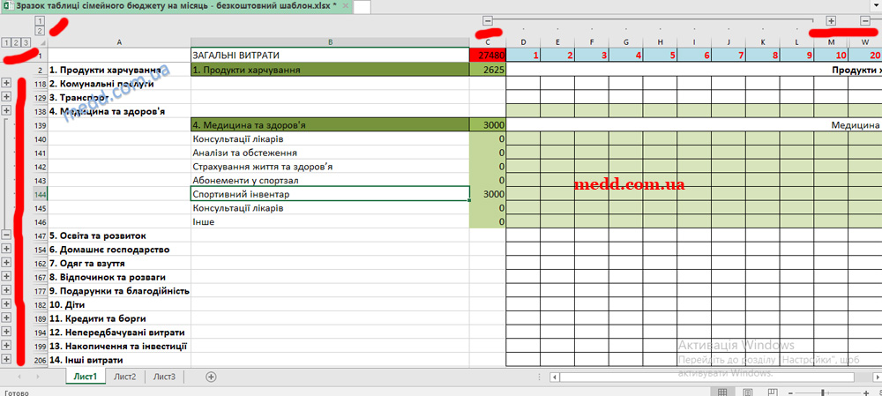
Task: Select the Спортивний інвентар cell
Action: pyautogui.click(x=330, y=194)
